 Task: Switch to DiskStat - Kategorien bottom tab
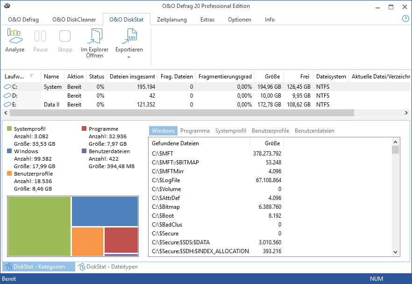pyautogui.click(x=39, y=267)
